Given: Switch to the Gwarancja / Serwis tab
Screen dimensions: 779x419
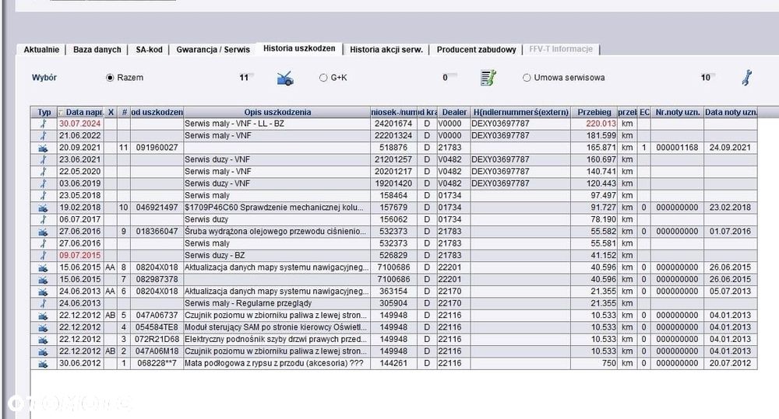Looking at the screenshot, I should 213,50.
